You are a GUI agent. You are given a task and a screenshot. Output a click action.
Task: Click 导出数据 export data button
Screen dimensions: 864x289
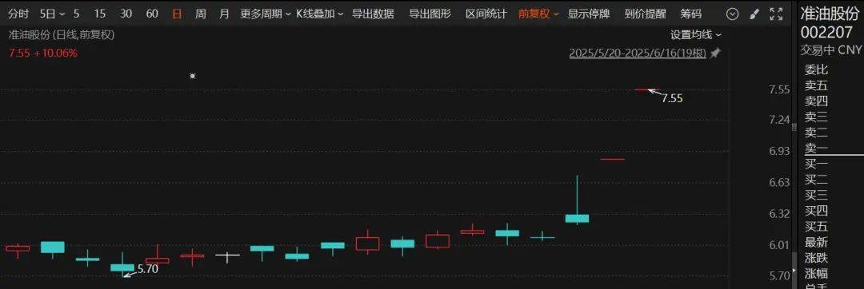point(373,14)
